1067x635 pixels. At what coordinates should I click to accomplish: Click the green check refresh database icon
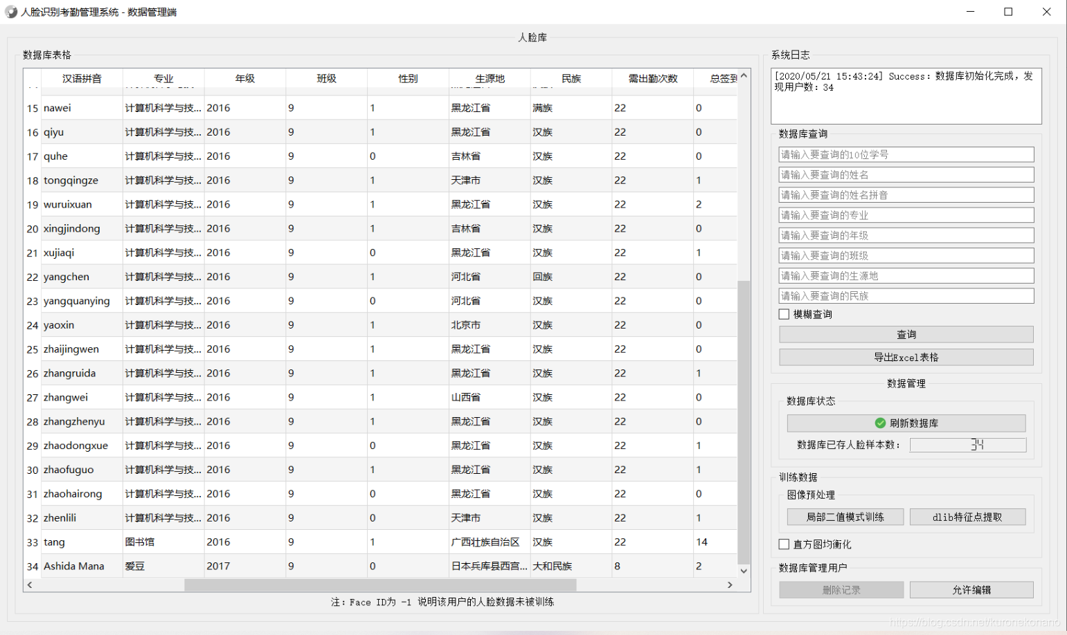(x=880, y=423)
